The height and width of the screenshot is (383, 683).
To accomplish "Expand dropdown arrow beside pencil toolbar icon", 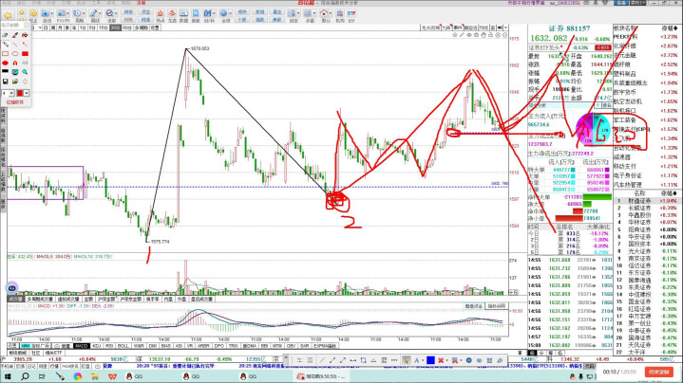I will click(100, 14).
